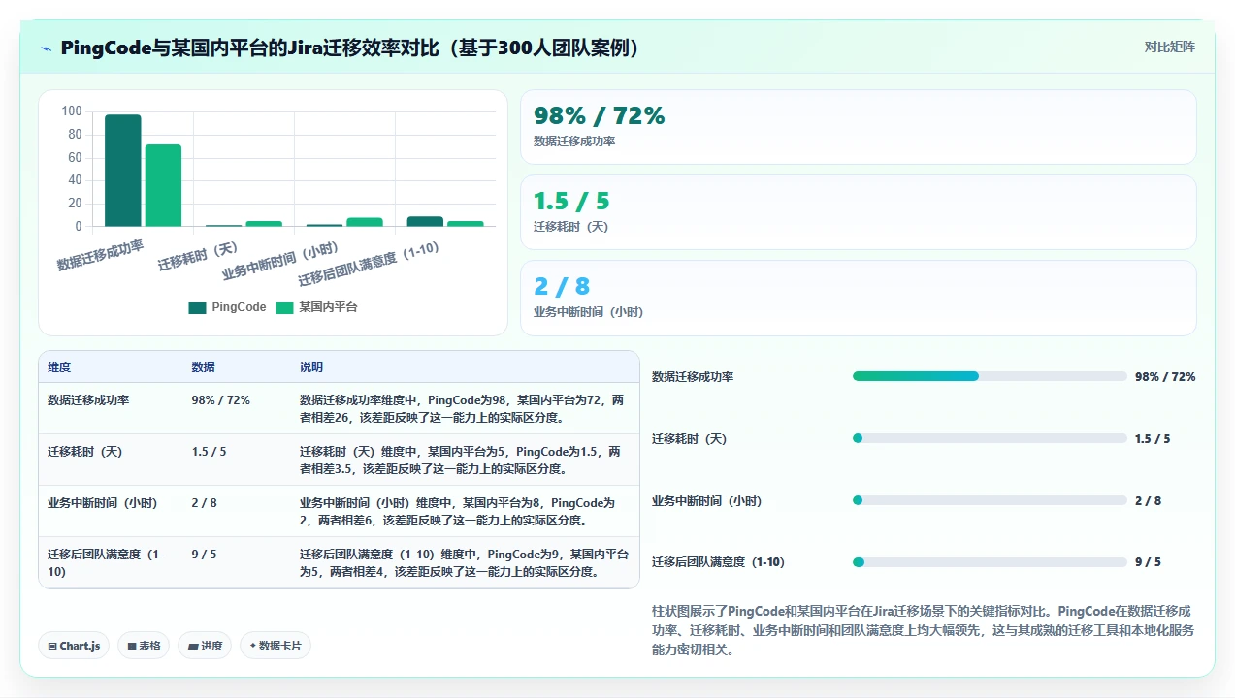1235x698 pixels.
Task: Click the 某国内平台 legend text
Action: point(328,307)
